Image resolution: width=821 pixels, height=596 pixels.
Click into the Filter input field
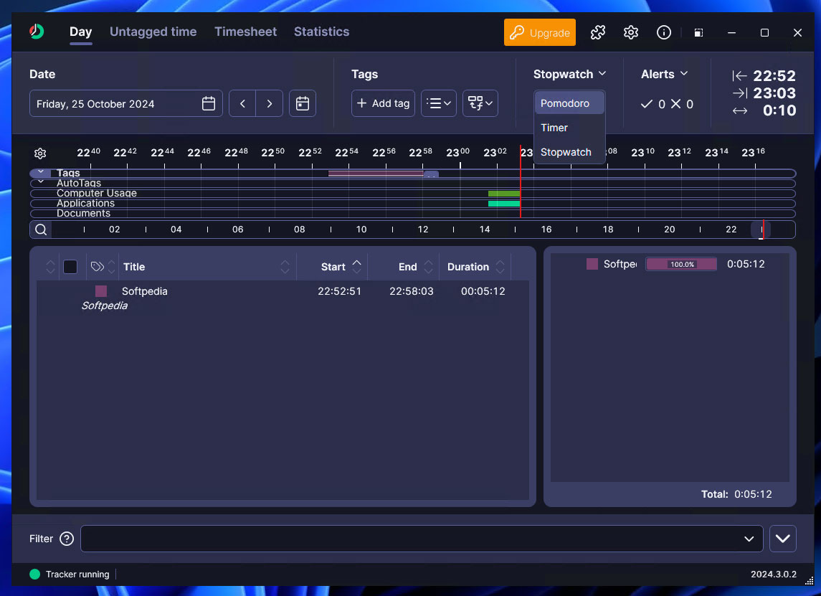pos(409,539)
